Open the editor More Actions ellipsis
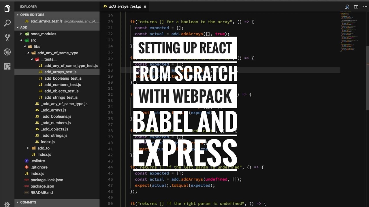The width and height of the screenshot is (369, 207). [x=365, y=7]
